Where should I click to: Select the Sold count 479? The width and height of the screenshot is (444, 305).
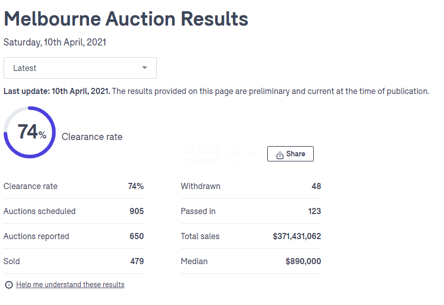(x=137, y=262)
